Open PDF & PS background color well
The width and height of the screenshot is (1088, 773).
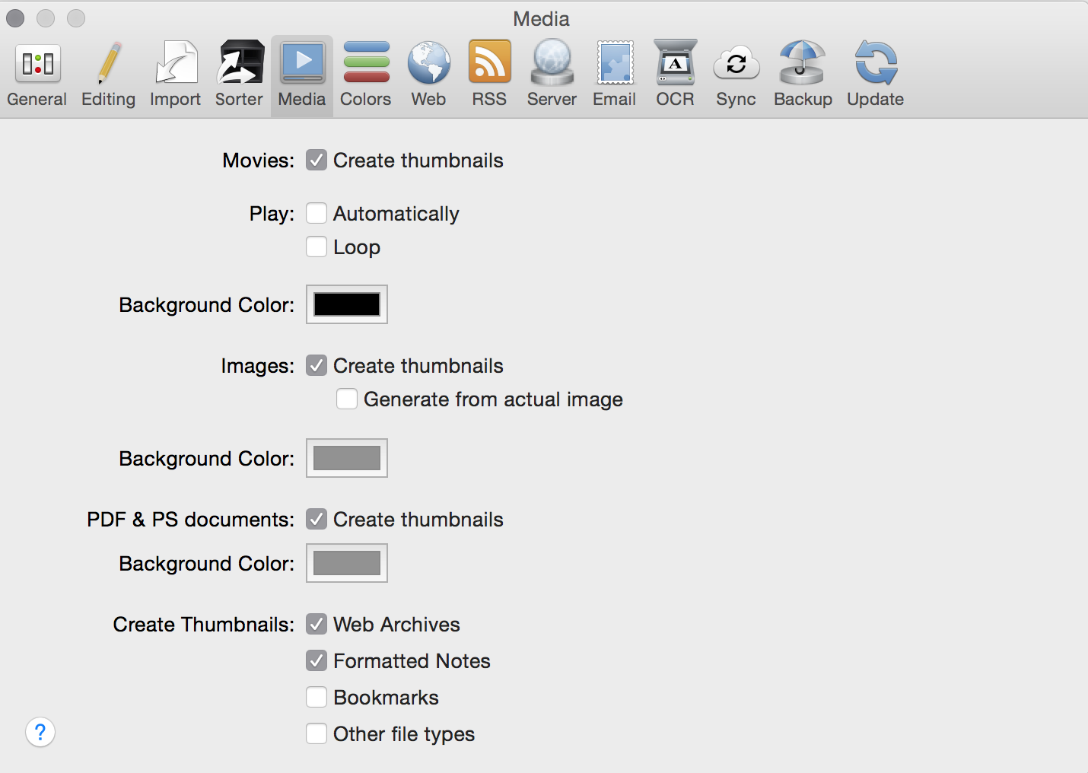click(x=347, y=563)
